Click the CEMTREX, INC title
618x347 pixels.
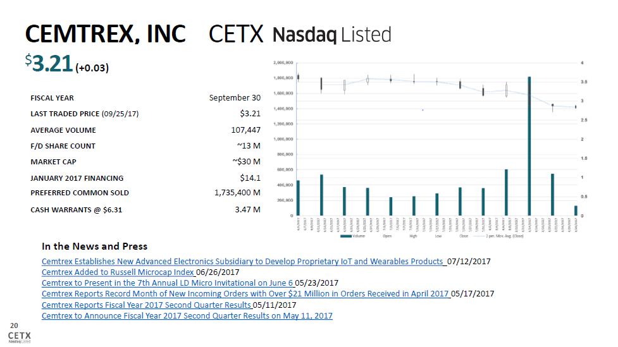[x=105, y=34]
